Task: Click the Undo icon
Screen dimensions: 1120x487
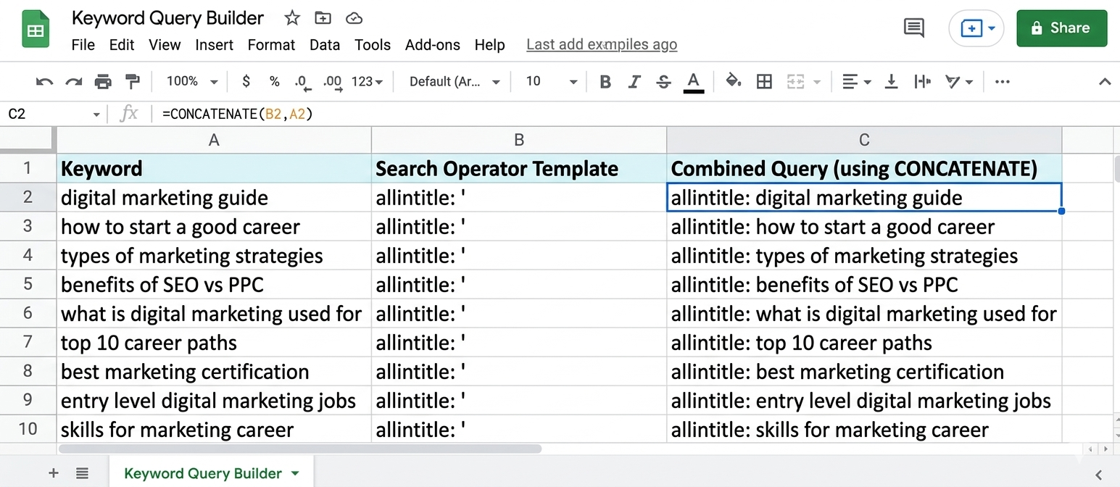Action: coord(44,81)
